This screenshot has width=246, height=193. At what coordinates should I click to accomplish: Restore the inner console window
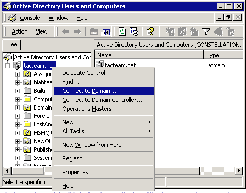coord(228,17)
